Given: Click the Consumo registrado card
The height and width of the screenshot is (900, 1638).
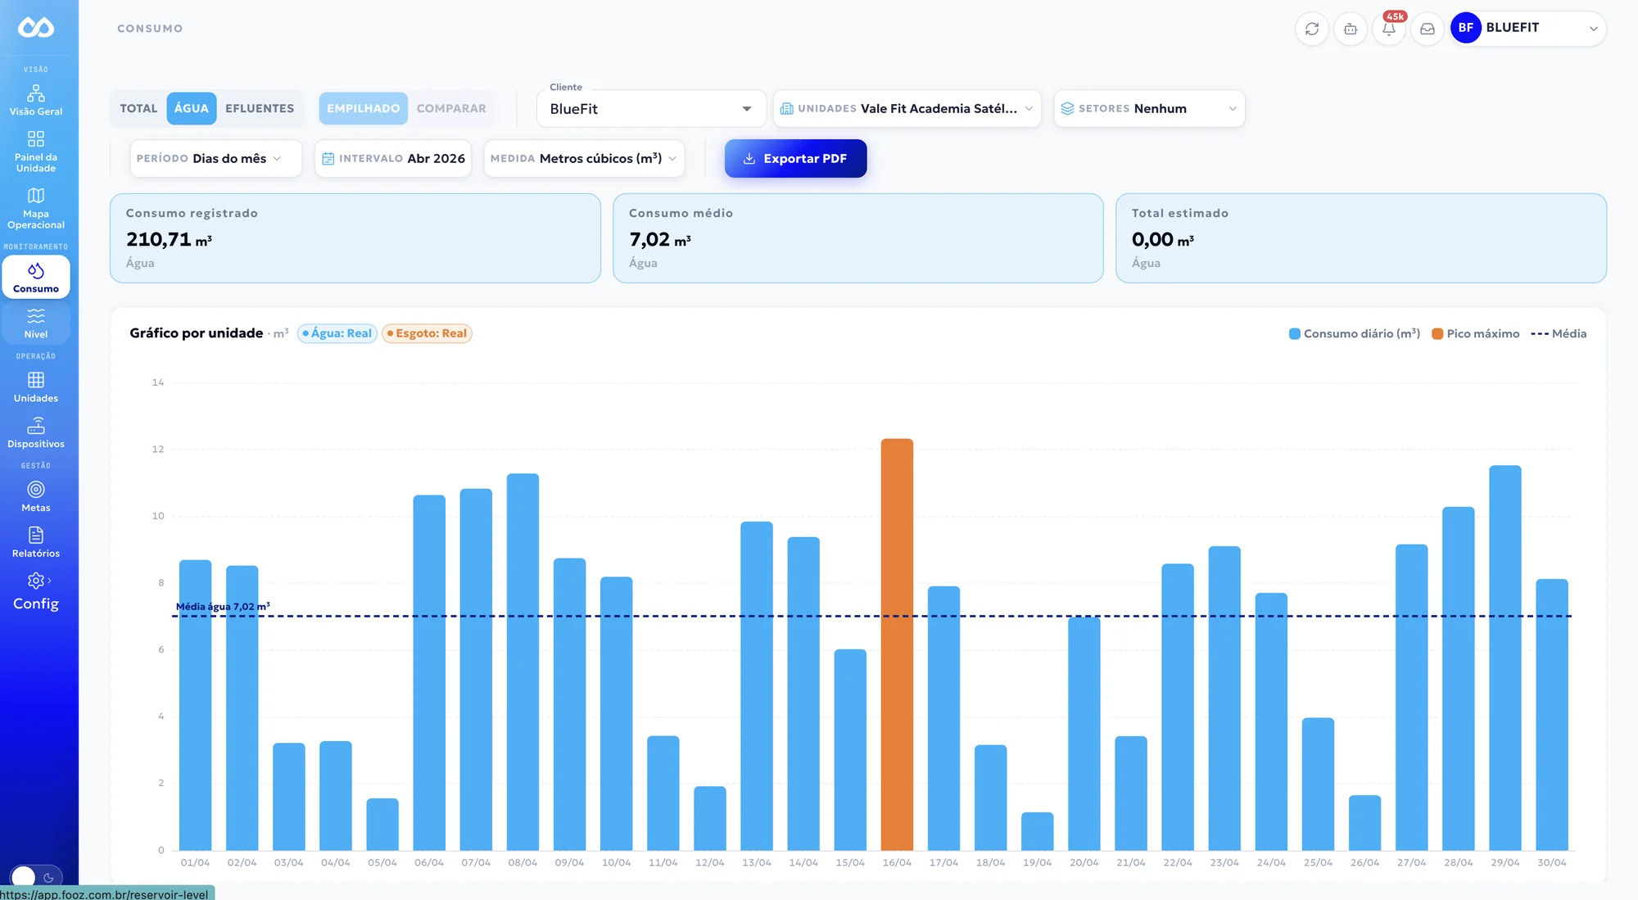Looking at the screenshot, I should (x=355, y=238).
